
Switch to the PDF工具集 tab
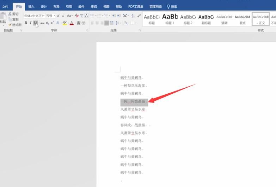point(136,7)
